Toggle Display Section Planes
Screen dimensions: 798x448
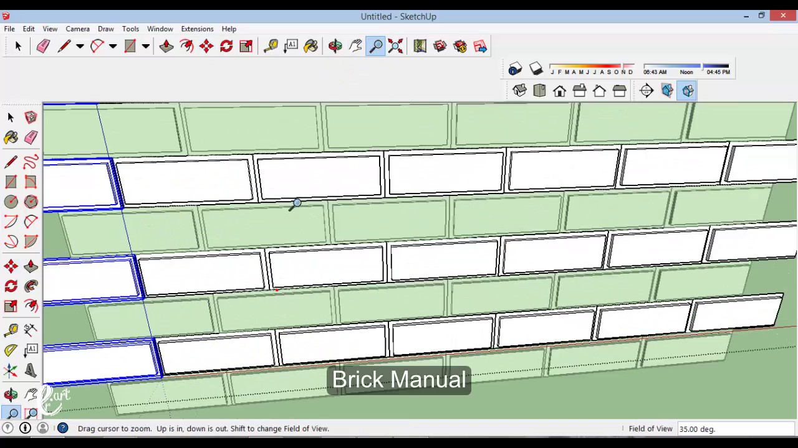(x=667, y=91)
